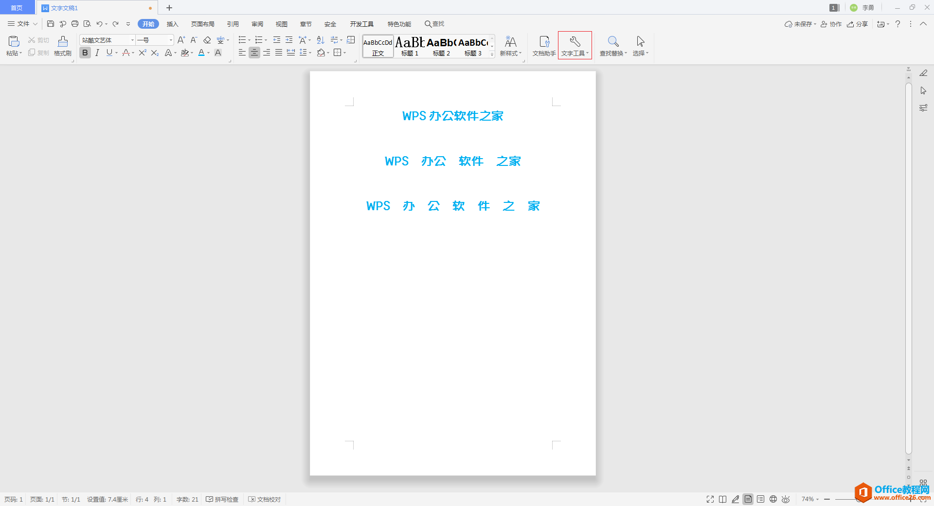Open the font name dropdown 站酷文艺体
934x506 pixels.
[132, 40]
